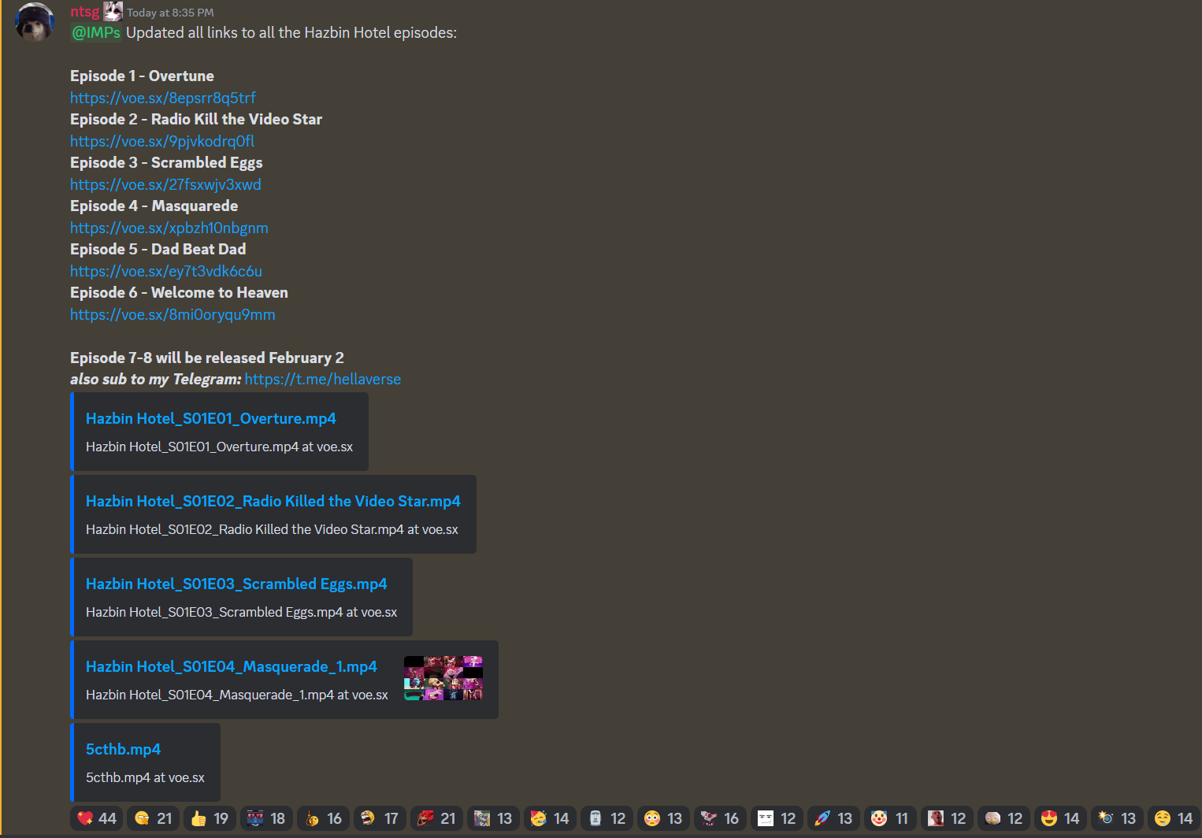Click the @IMPs role mention
The image size is (1202, 838).
96,32
